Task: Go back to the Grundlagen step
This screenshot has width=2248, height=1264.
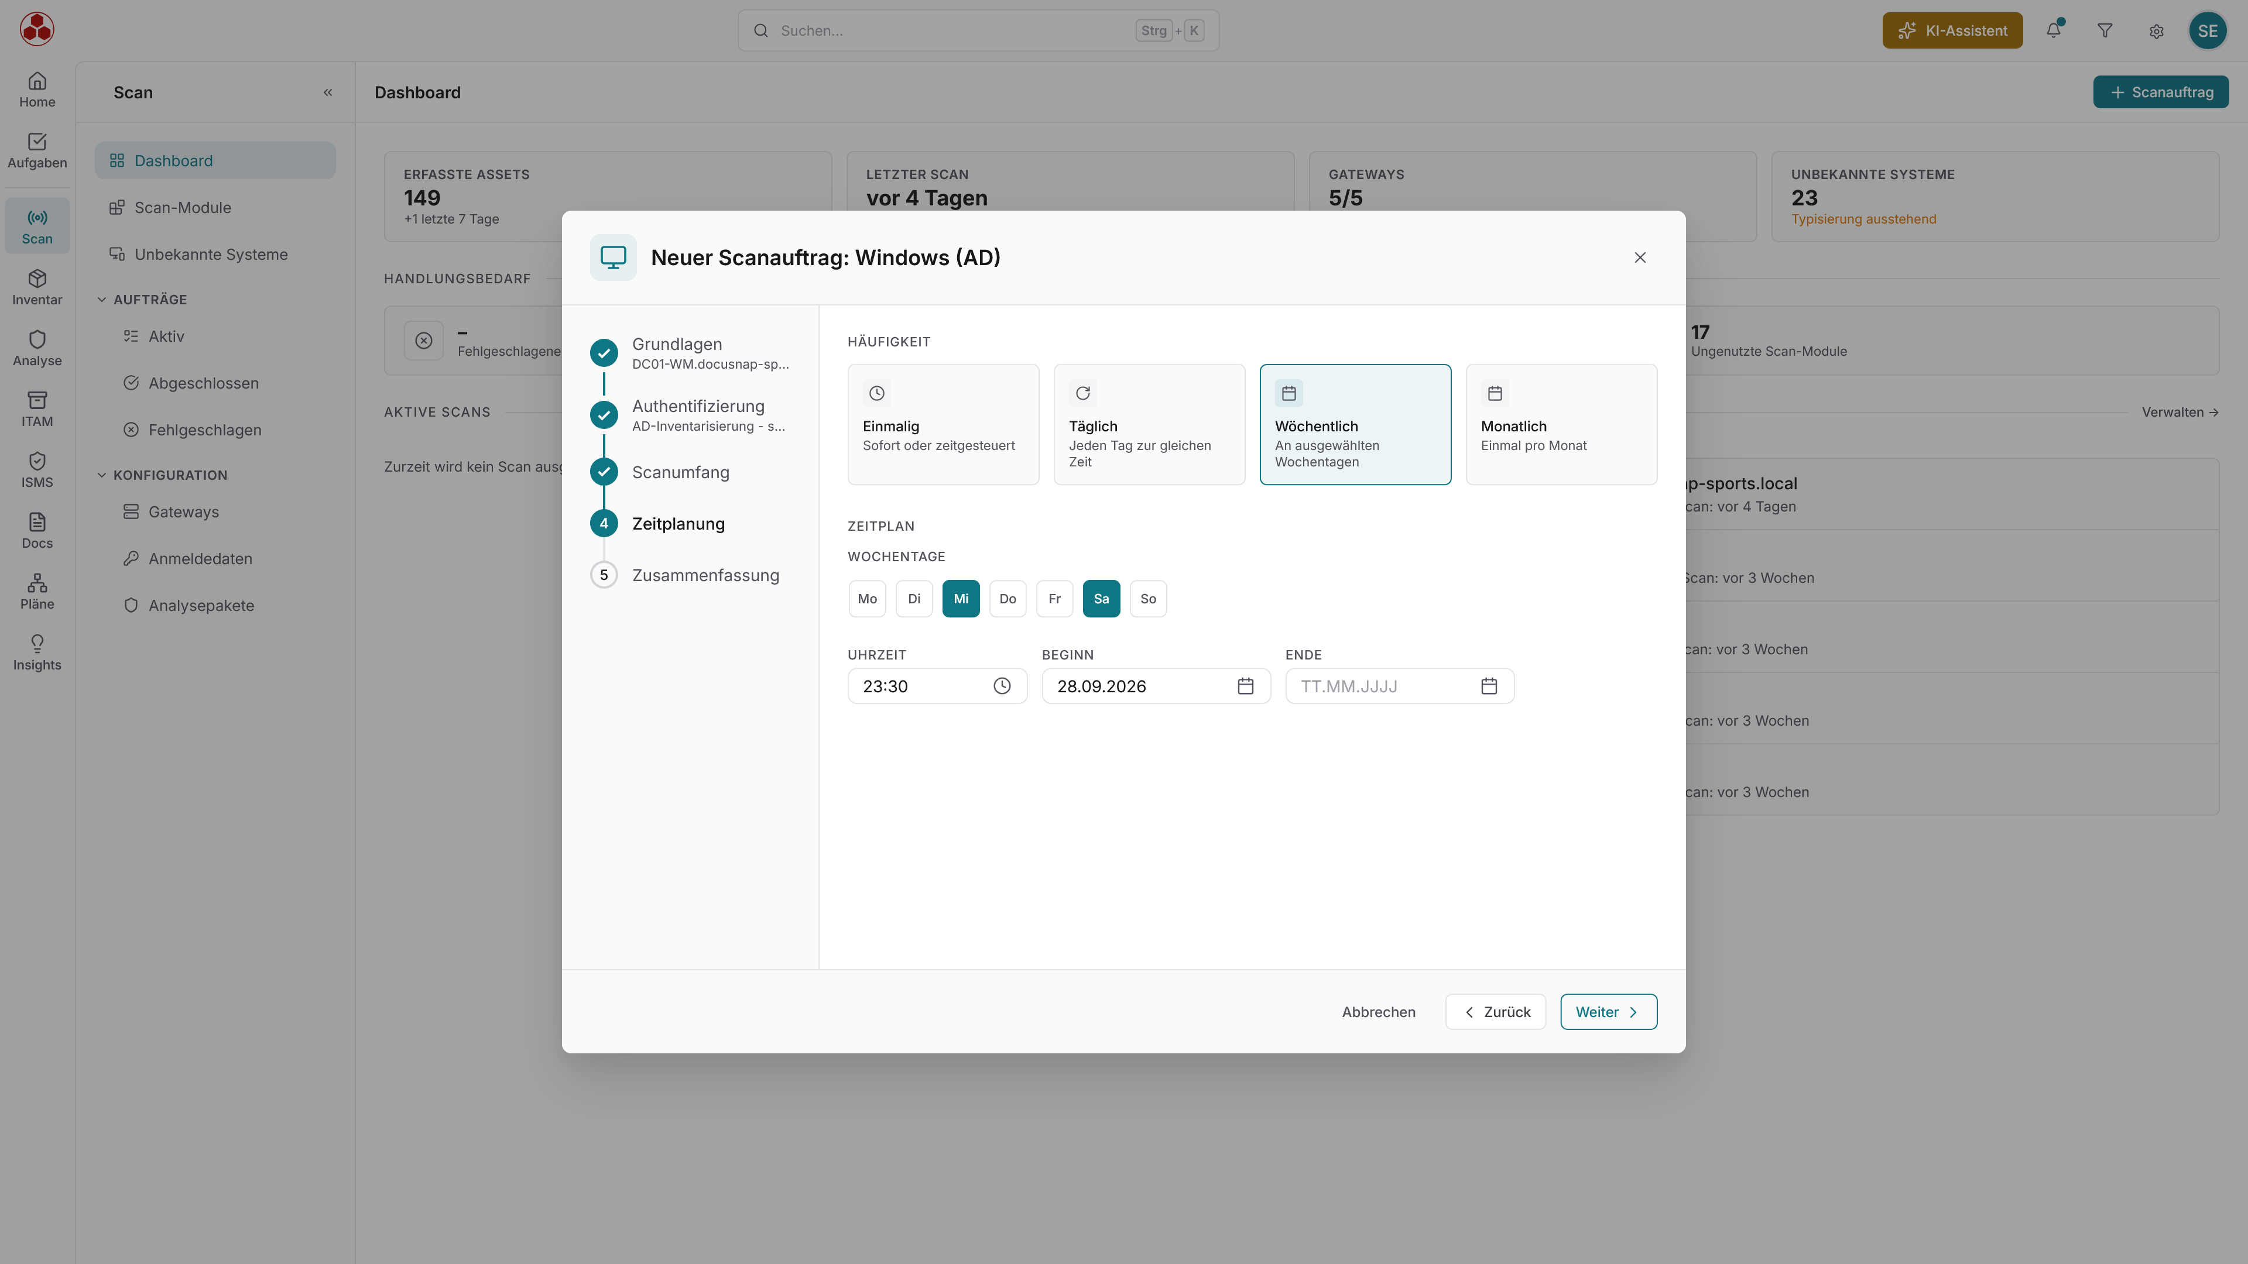Action: [690, 352]
